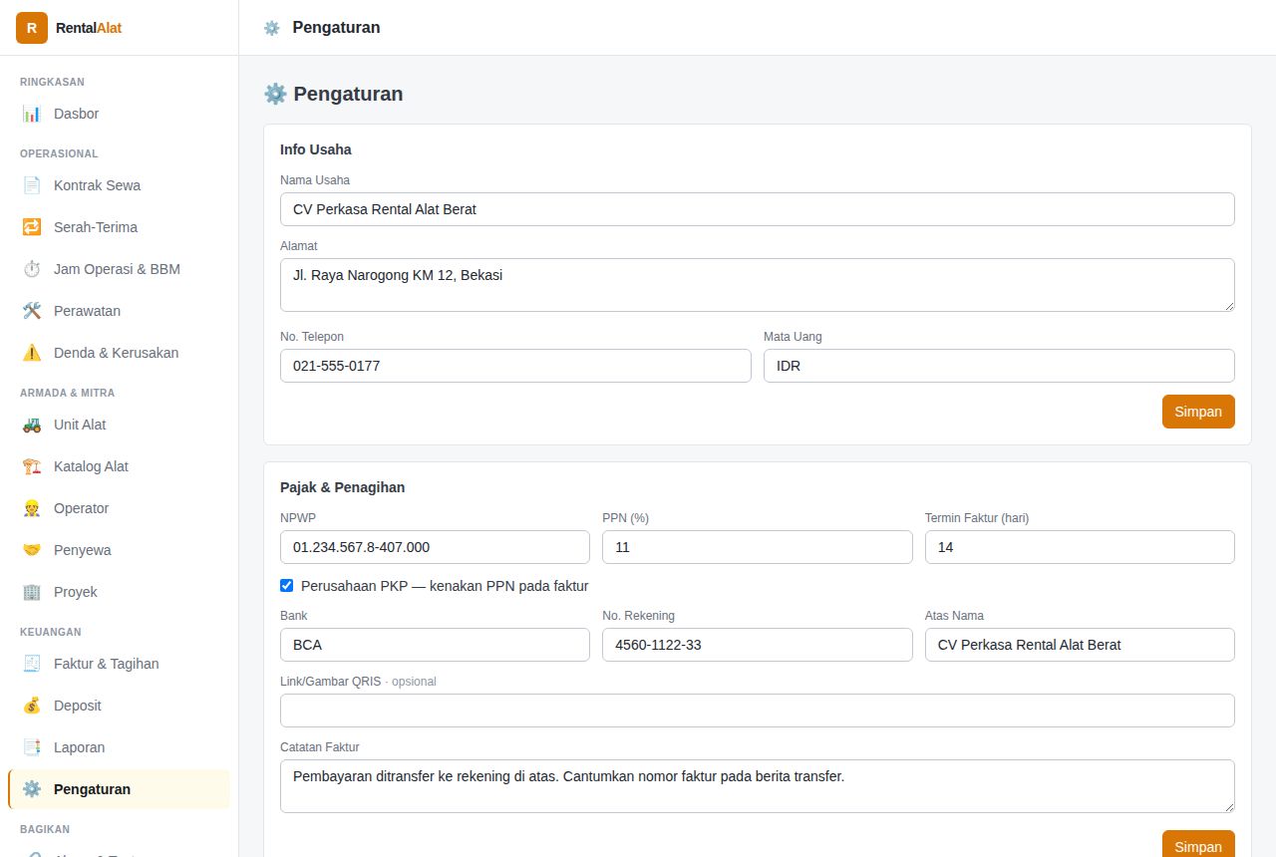Select Laporan in the sidebar
The width and height of the screenshot is (1276, 857).
[x=119, y=747]
